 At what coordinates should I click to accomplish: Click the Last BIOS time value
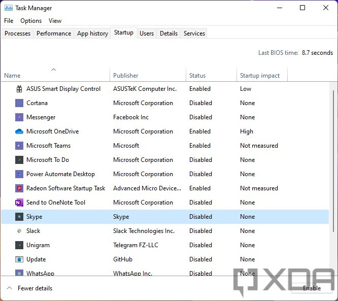[317, 53]
